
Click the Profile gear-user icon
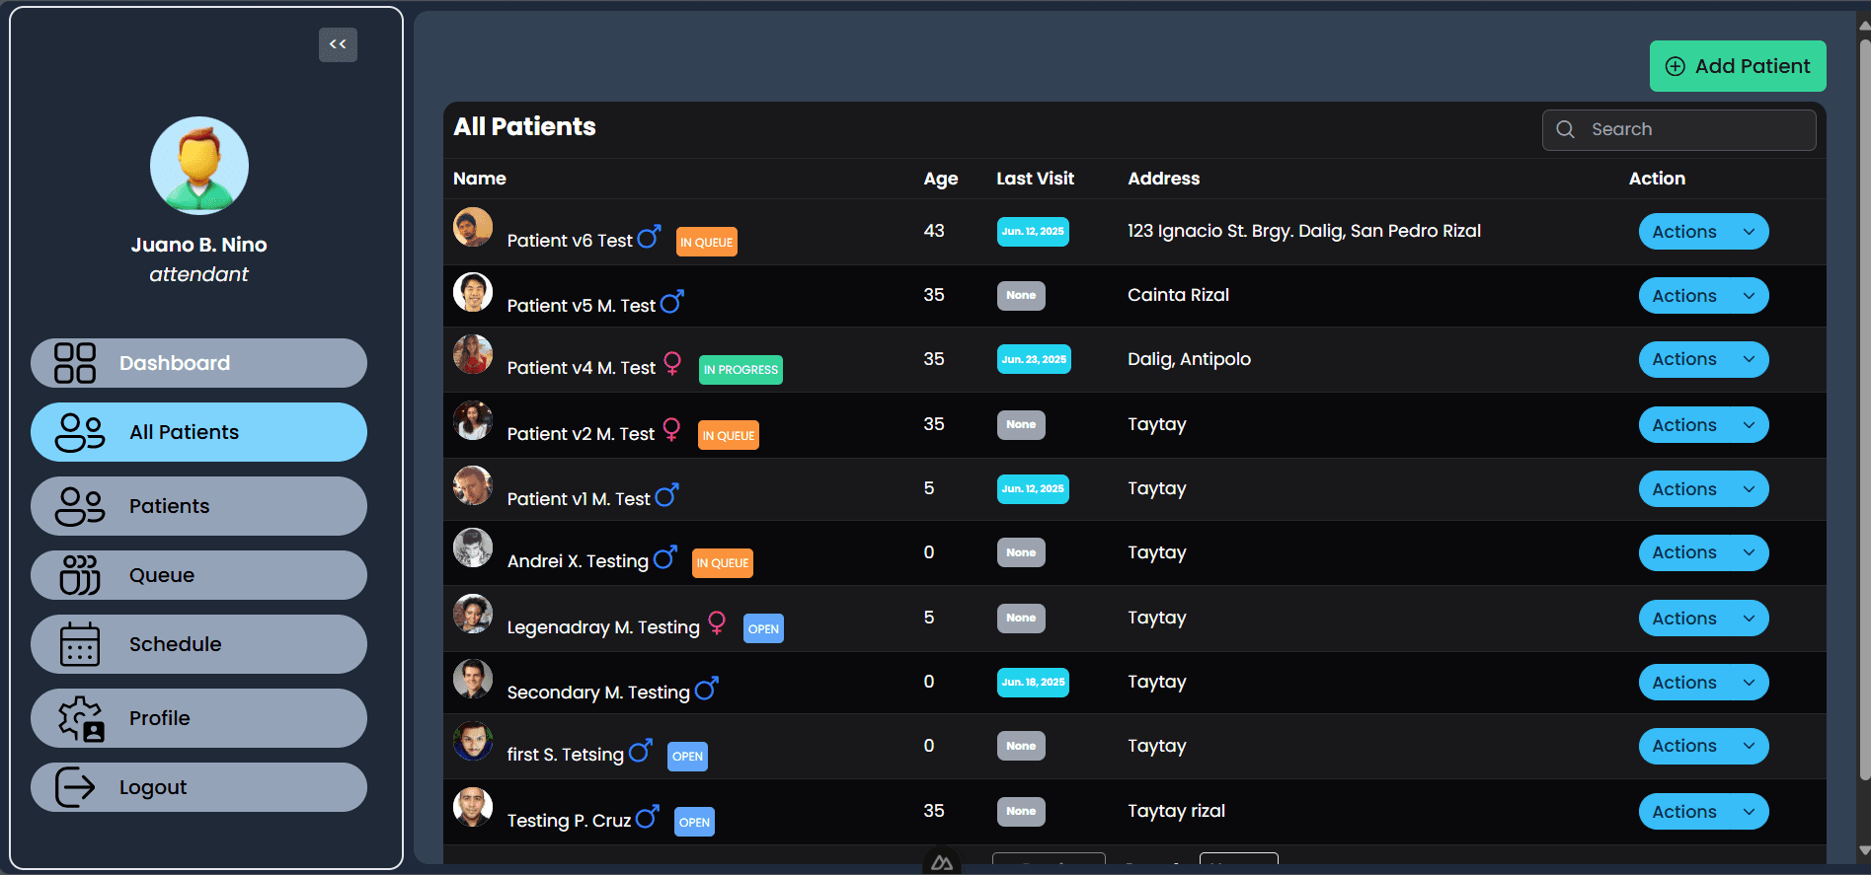coord(80,718)
